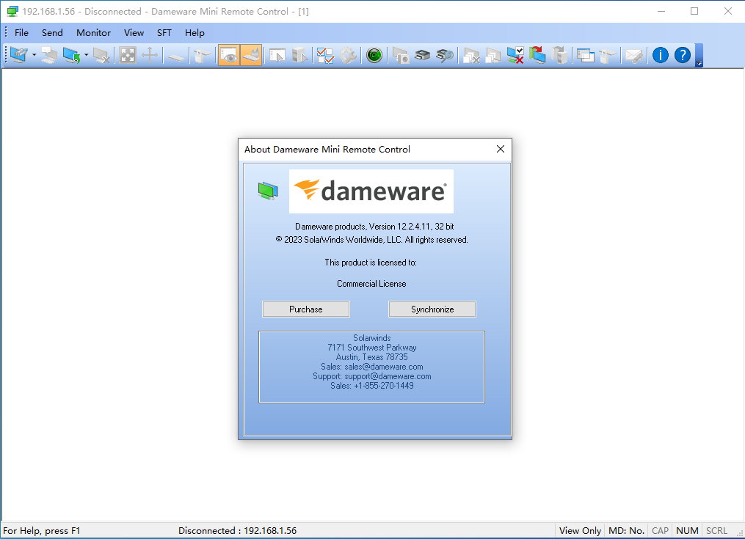The image size is (745, 539).
Task: Click the 'Version 12.2.4.11, 32 bit' text
Action: coord(412,227)
